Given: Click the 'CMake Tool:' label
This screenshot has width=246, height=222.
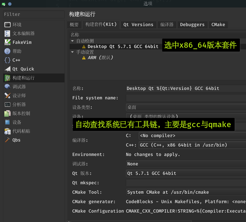Looking at the screenshot, I should [x=87, y=192].
